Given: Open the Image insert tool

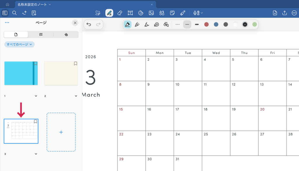Looking at the screenshot, I should click(151, 13).
